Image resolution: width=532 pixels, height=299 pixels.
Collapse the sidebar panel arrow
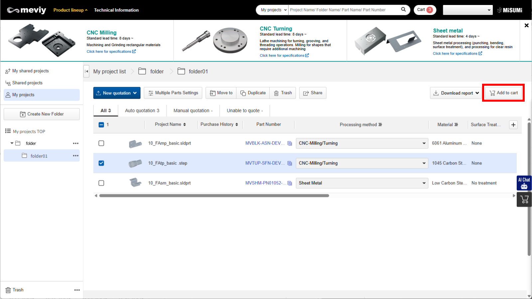[86, 71]
